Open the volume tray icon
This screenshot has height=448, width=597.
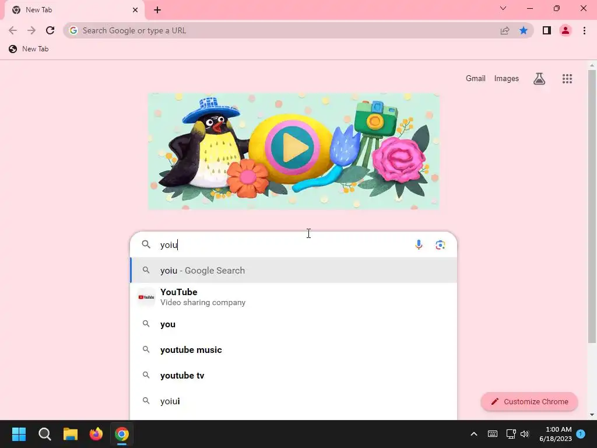[x=525, y=434]
